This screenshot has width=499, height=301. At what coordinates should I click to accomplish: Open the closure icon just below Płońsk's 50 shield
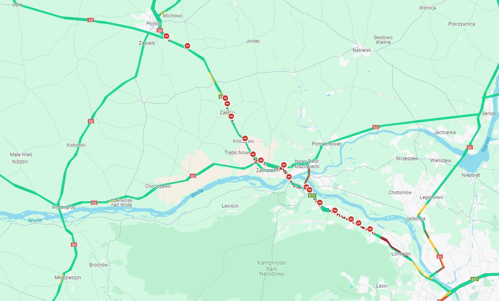point(167,36)
